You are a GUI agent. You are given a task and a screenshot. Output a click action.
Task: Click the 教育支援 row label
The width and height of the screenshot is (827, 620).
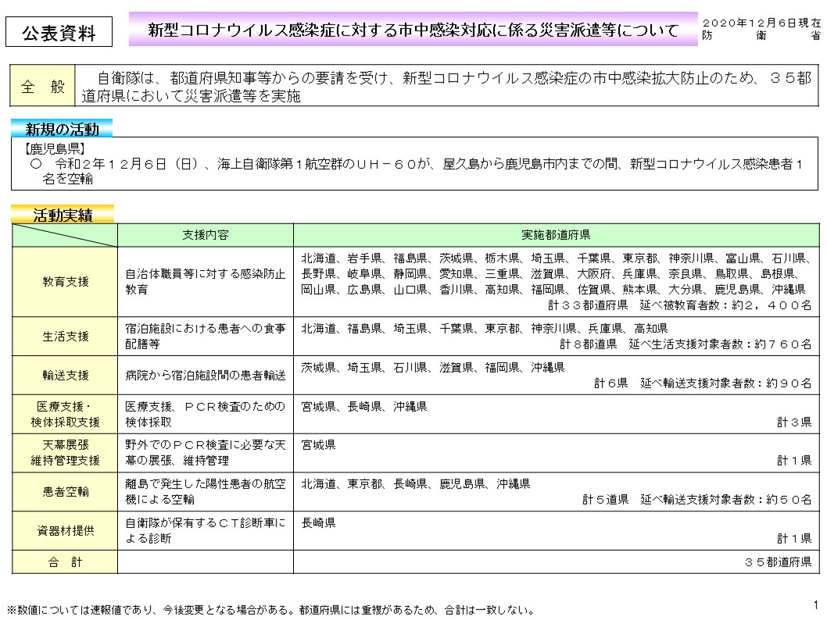(x=65, y=282)
